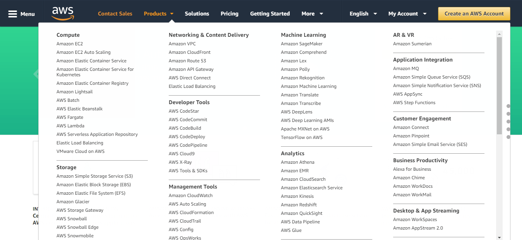Screen dimensions: 522x240
Task: Collapse the Products dropdown menu
Action: pyautogui.click(x=159, y=14)
